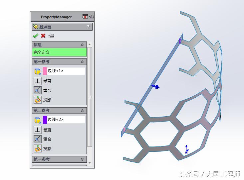Click the PropertyManager header pin icon
The height and width of the screenshot is (180, 244).
click(x=92, y=16)
